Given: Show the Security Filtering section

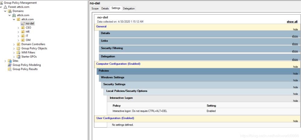Looking at the screenshot, I should [295, 51].
